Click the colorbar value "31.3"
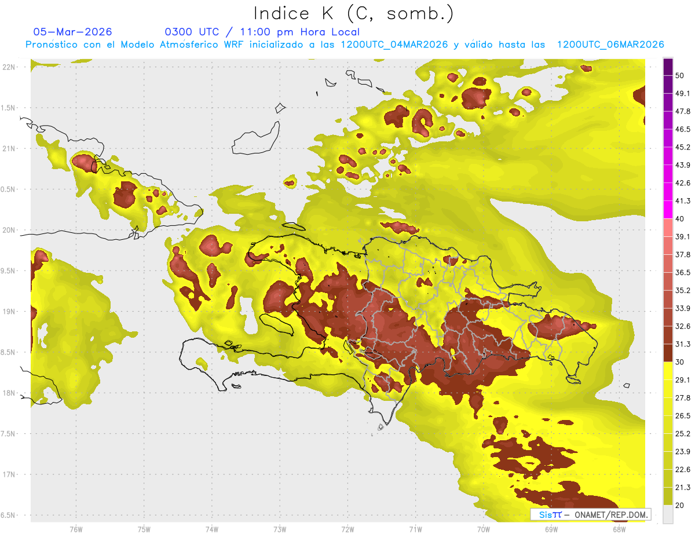 (x=683, y=344)
